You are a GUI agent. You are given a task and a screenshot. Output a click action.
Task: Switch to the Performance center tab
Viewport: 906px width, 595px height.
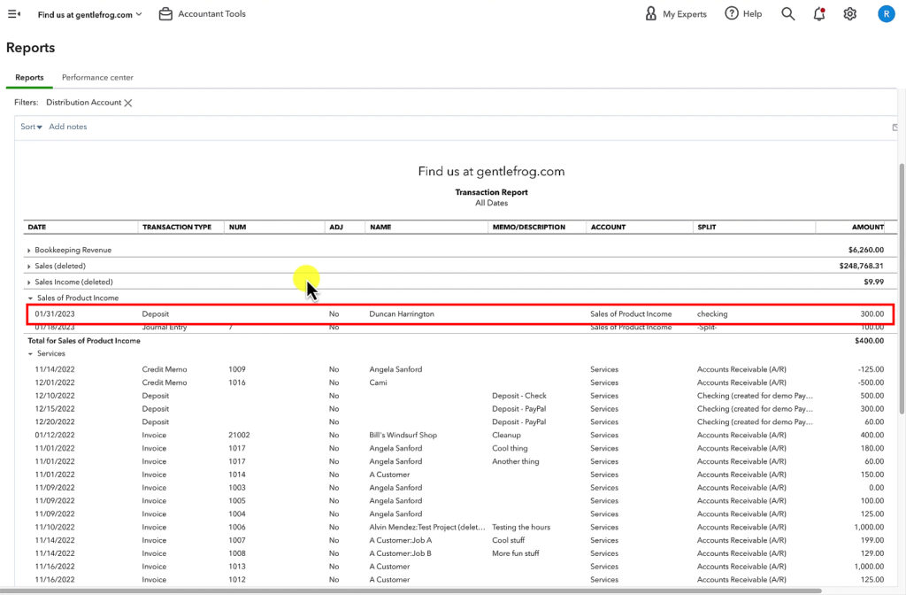point(96,78)
